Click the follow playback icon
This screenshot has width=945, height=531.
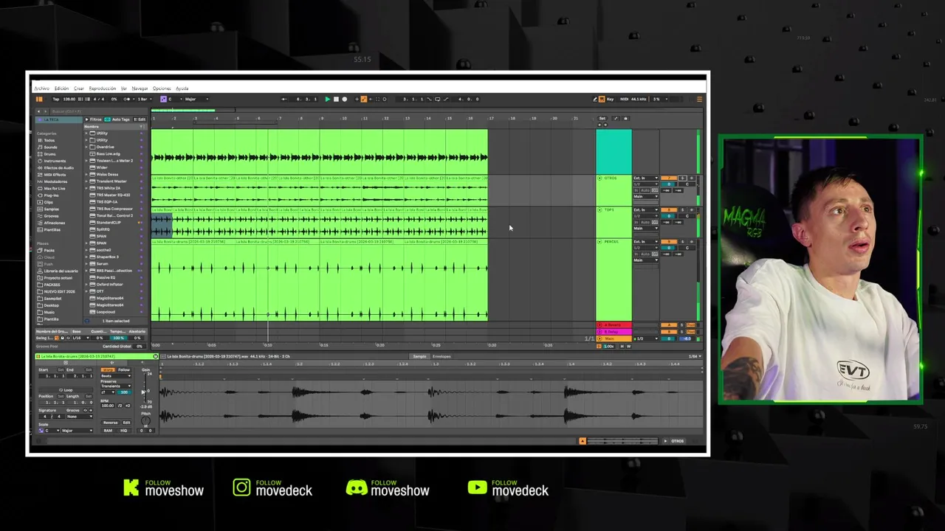pyautogui.click(x=284, y=99)
